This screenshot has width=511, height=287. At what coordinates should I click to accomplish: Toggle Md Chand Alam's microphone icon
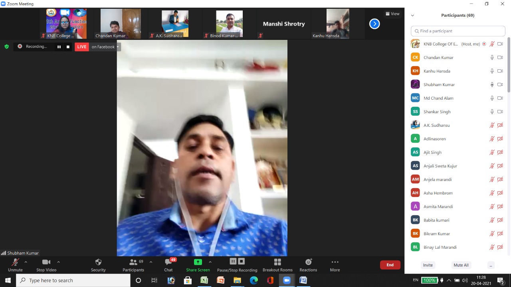pyautogui.click(x=492, y=98)
